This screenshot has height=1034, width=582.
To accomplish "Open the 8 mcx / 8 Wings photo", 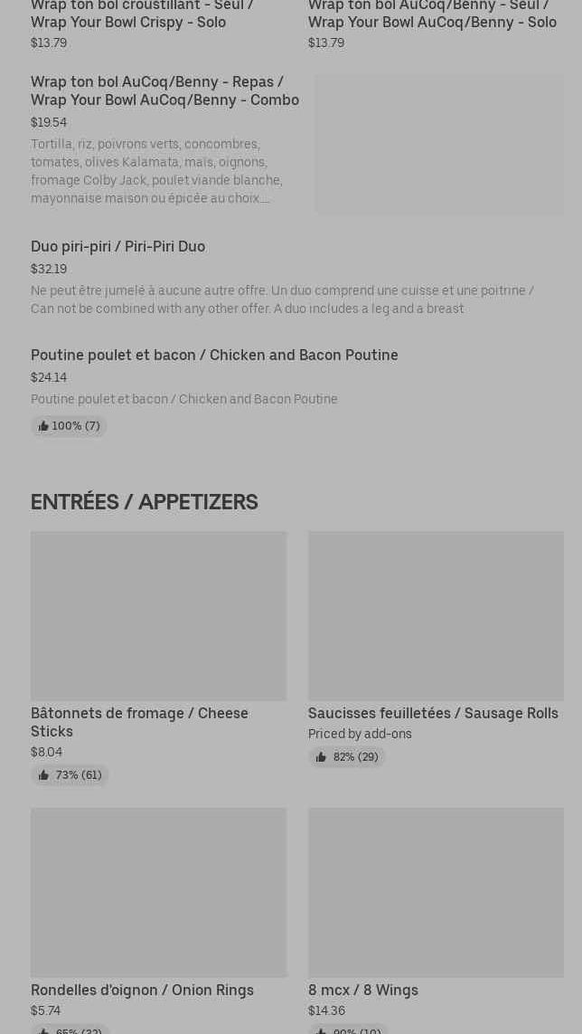I will pyautogui.click(x=436, y=892).
